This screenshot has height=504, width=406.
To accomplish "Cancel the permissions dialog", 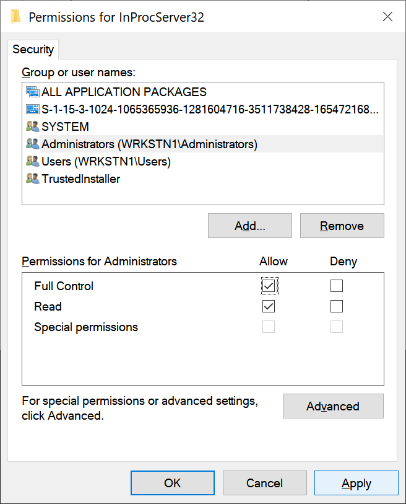I will [264, 483].
